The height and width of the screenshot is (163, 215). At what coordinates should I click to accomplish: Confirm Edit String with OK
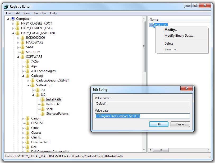click(159, 124)
